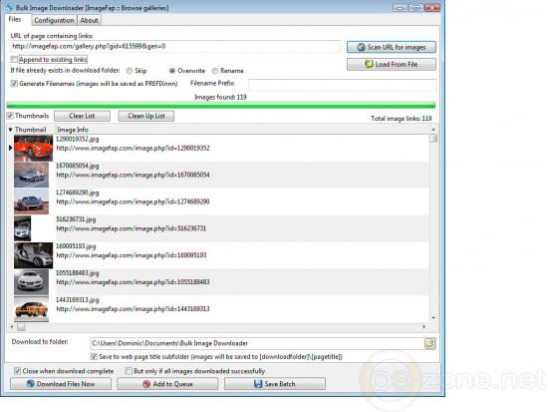Click the browse folder icon beside download path
Viewport: 548px width, 412px height.
[x=429, y=343]
